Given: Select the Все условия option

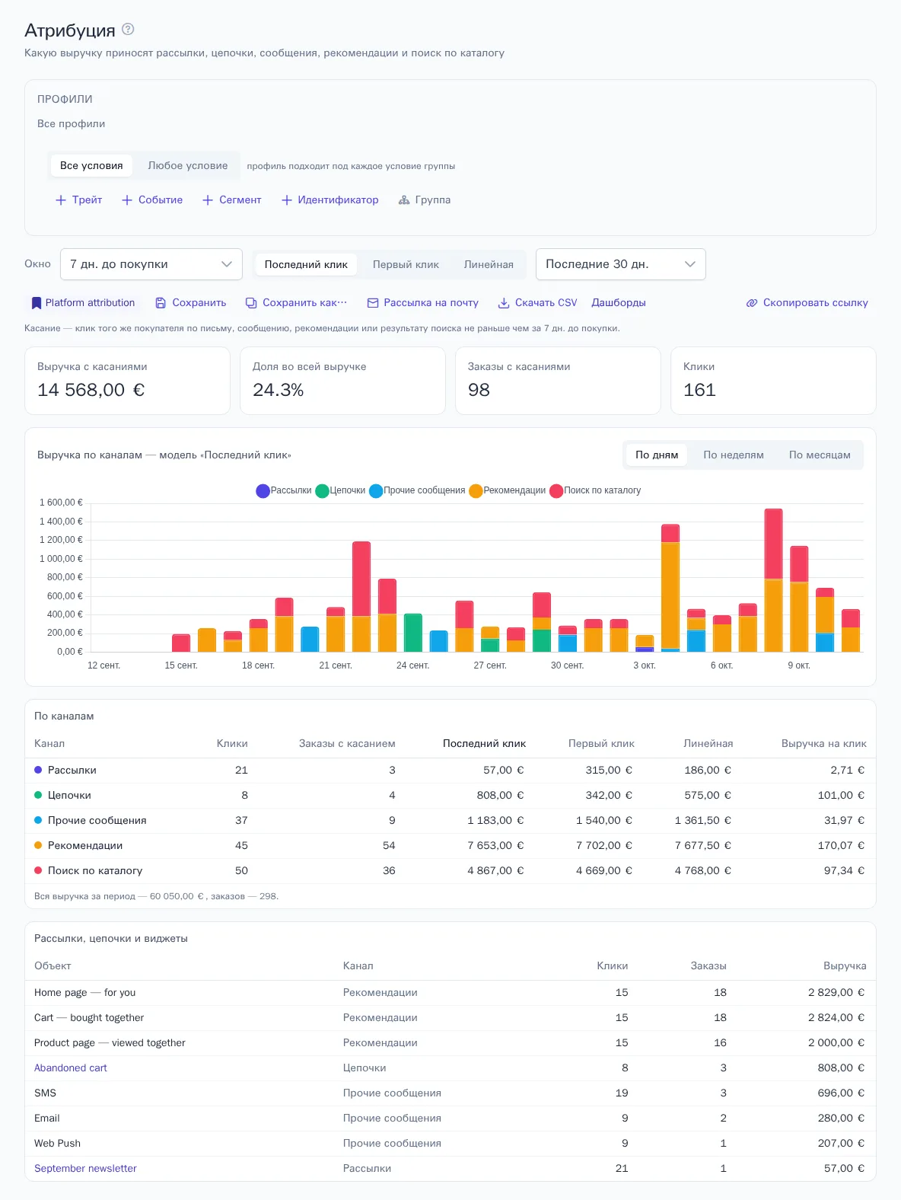Looking at the screenshot, I should click(91, 165).
